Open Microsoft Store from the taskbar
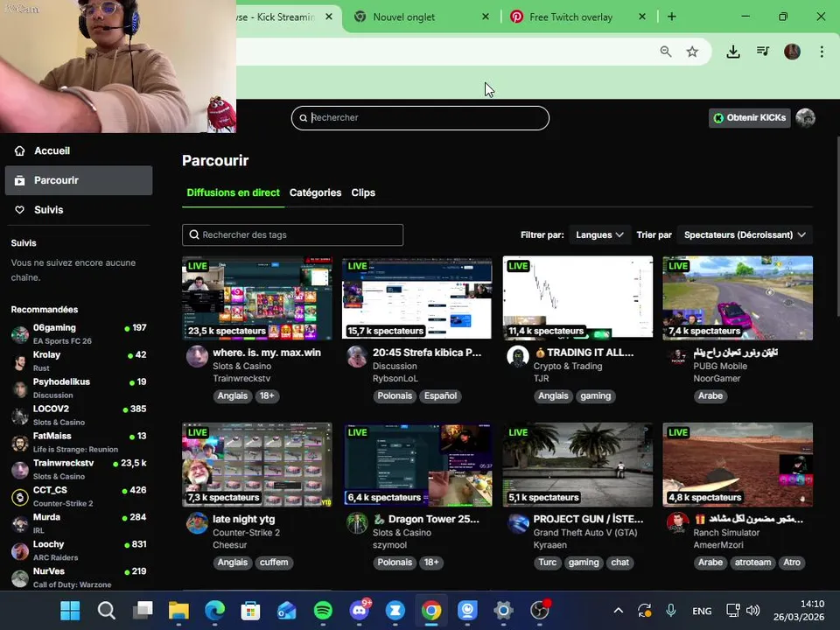 coord(251,610)
